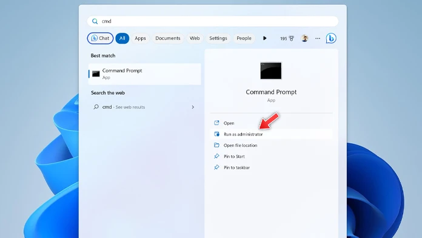The width and height of the screenshot is (422, 238).
Task: Launch Bing from the top-right icon
Action: [331, 38]
